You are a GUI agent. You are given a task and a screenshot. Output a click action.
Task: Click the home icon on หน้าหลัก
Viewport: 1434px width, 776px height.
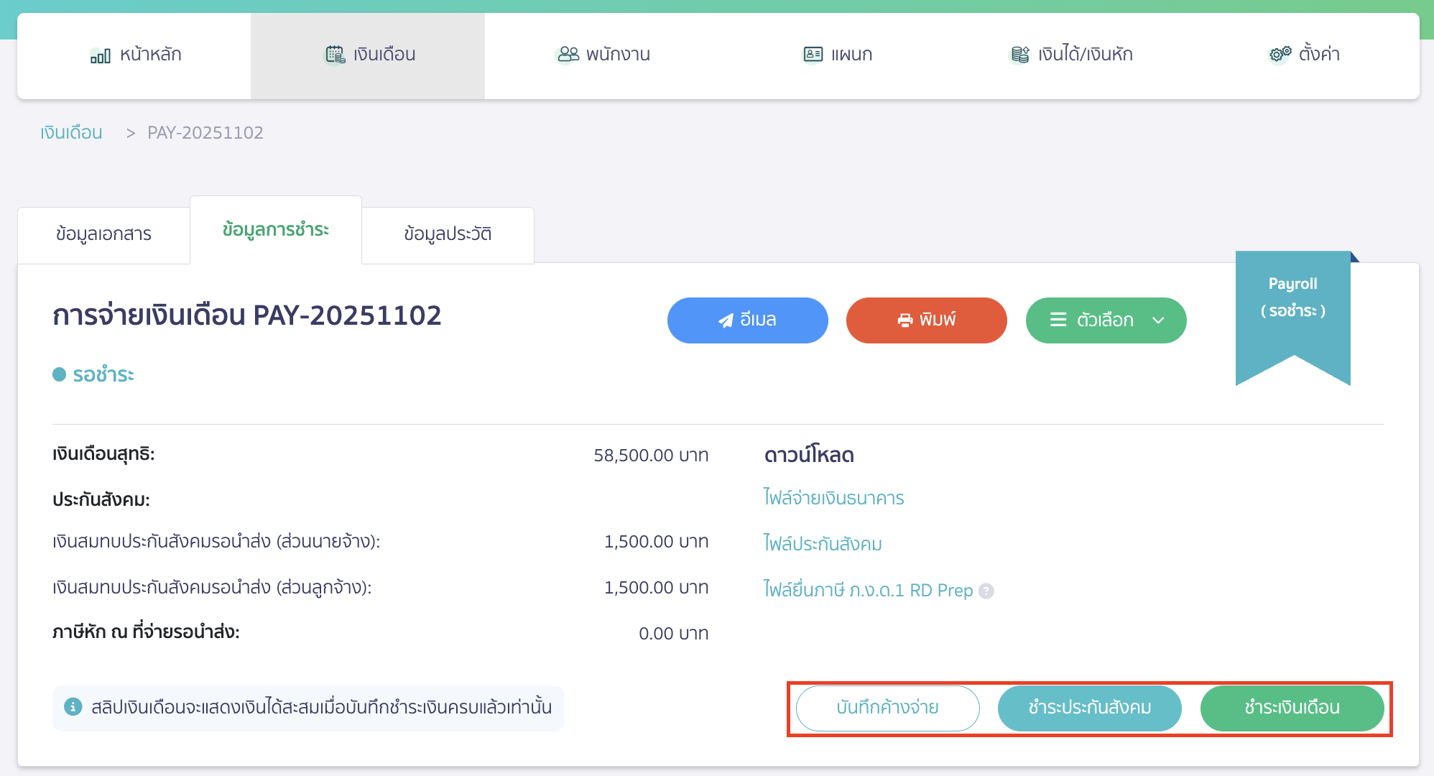click(x=101, y=54)
